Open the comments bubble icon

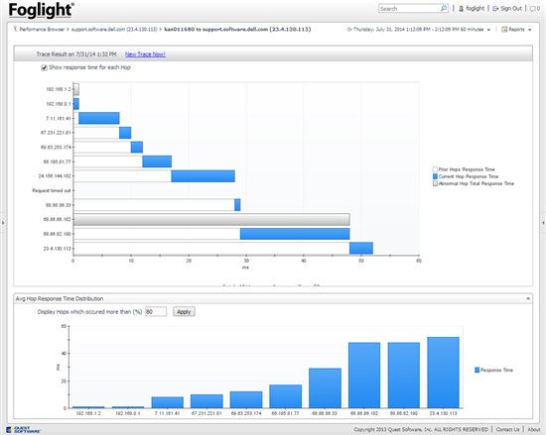click(533, 9)
